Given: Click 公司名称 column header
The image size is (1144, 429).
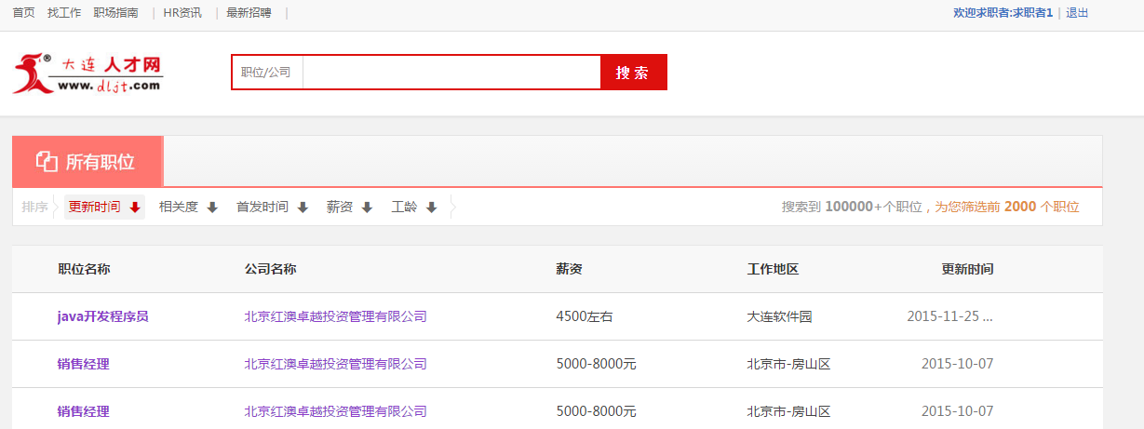Looking at the screenshot, I should 271,269.
